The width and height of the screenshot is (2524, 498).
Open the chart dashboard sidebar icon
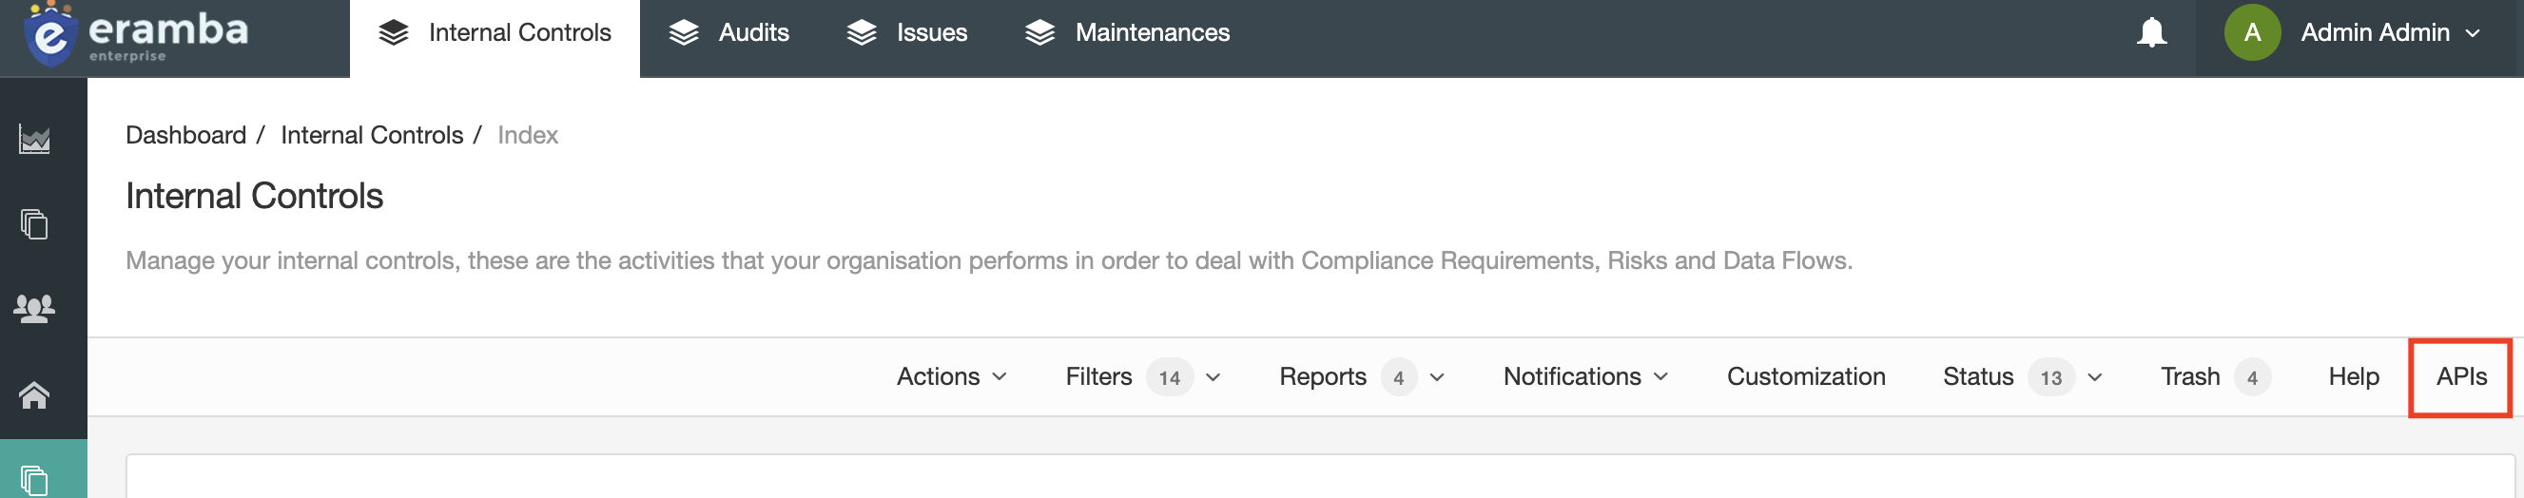(34, 140)
